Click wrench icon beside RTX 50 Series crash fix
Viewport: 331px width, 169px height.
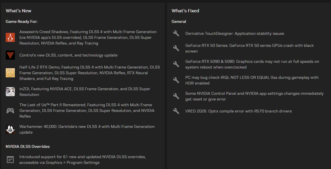tap(176, 48)
